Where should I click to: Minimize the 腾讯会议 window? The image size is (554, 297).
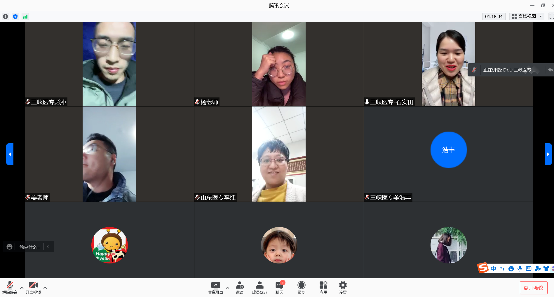[x=532, y=5]
